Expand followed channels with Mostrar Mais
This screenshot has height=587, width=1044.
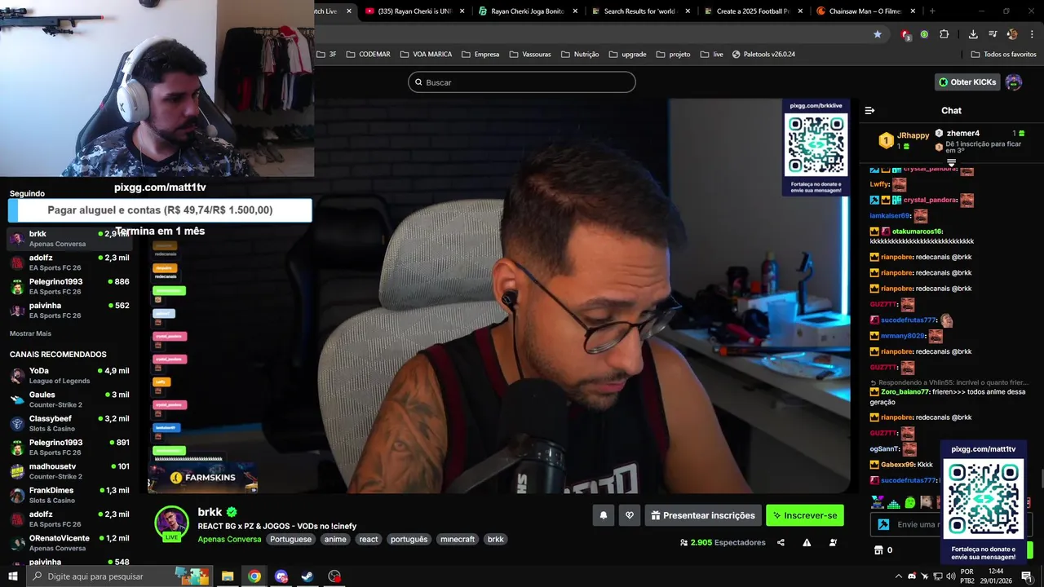pyautogui.click(x=30, y=333)
